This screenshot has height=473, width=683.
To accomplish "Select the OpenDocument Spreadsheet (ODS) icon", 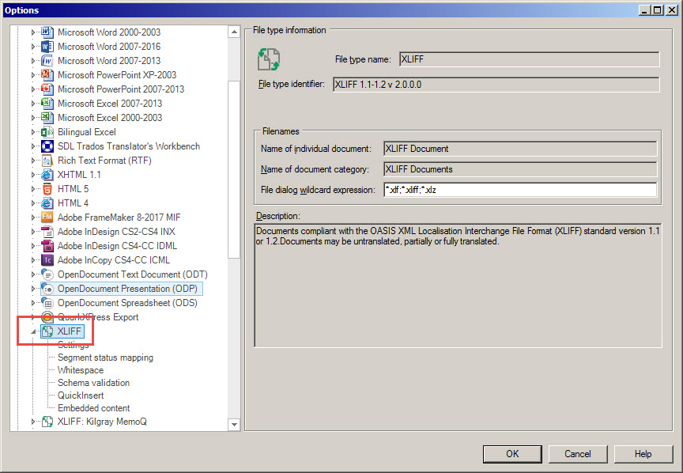I will coord(47,303).
